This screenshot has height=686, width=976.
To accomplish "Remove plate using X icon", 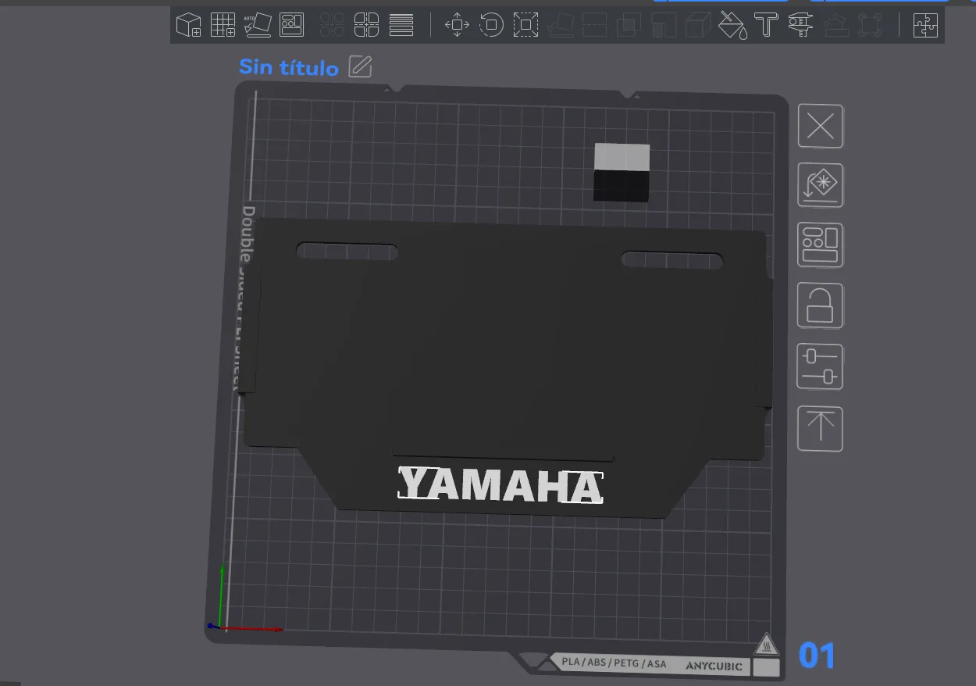I will click(820, 126).
